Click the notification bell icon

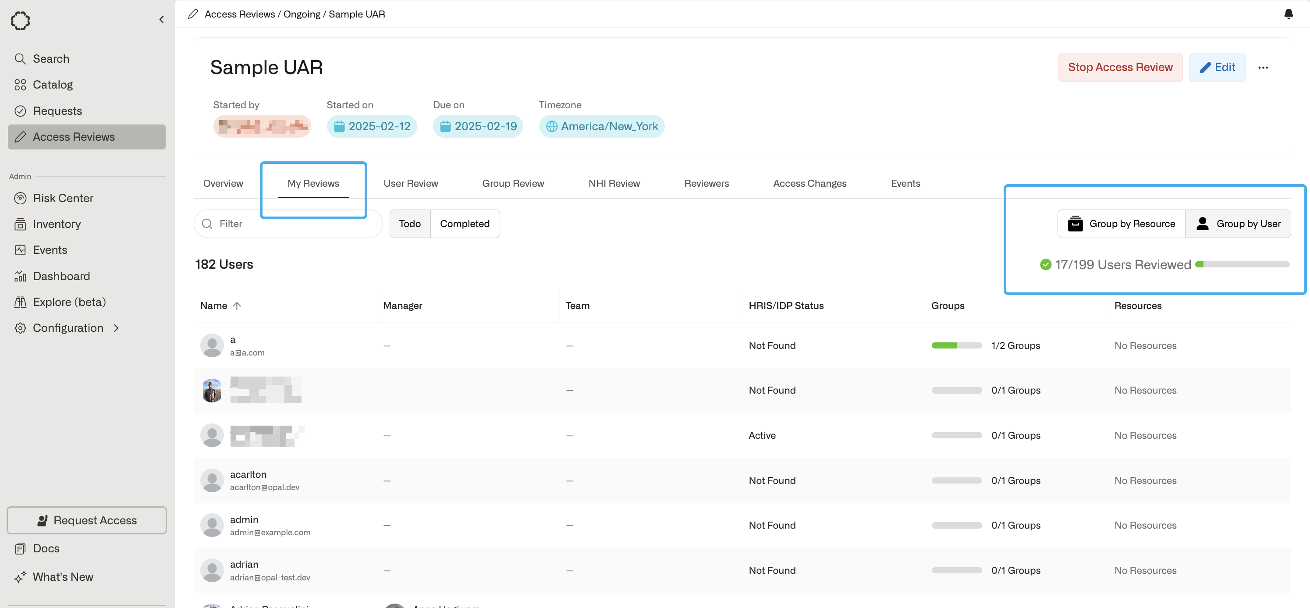1288,14
